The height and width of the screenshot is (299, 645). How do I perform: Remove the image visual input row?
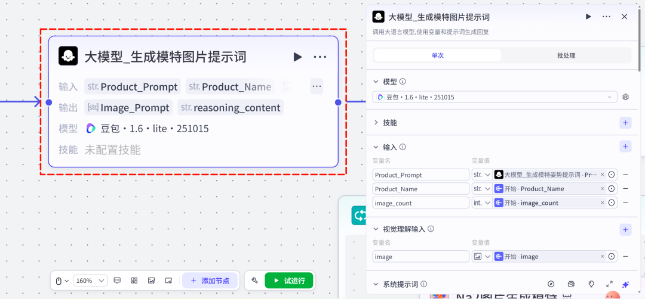coord(626,256)
